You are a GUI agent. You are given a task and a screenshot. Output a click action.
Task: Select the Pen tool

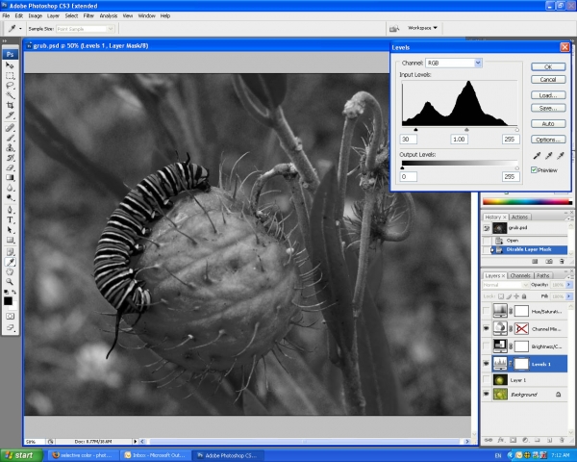point(10,210)
